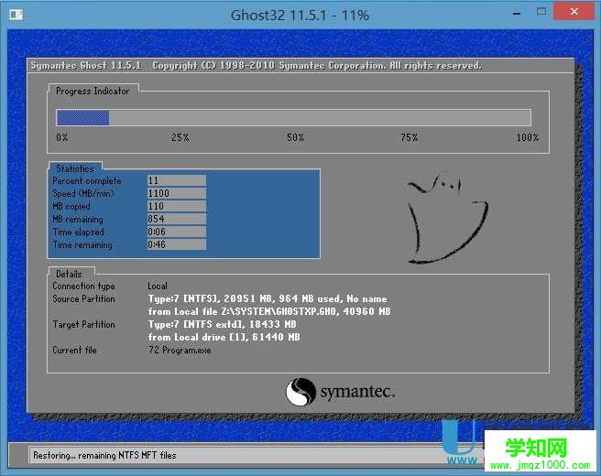This screenshot has height=476, width=601.
Task: Click the 75% progress marker
Action: tap(410, 137)
